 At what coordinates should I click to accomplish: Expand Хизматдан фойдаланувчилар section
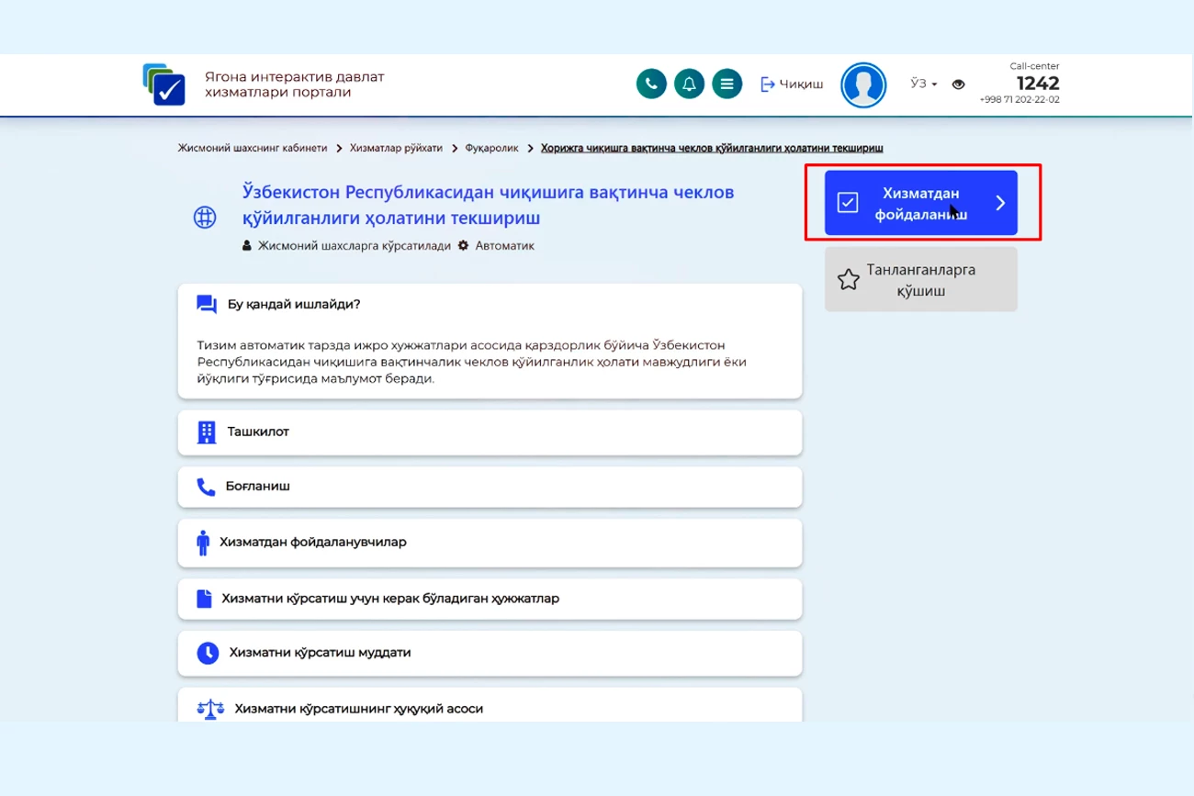coord(490,543)
